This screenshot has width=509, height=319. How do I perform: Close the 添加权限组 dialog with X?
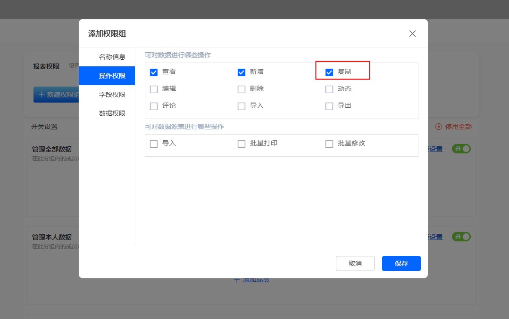click(x=412, y=33)
